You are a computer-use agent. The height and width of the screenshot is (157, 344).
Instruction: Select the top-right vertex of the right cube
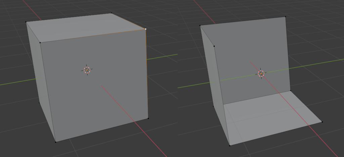[286, 16]
